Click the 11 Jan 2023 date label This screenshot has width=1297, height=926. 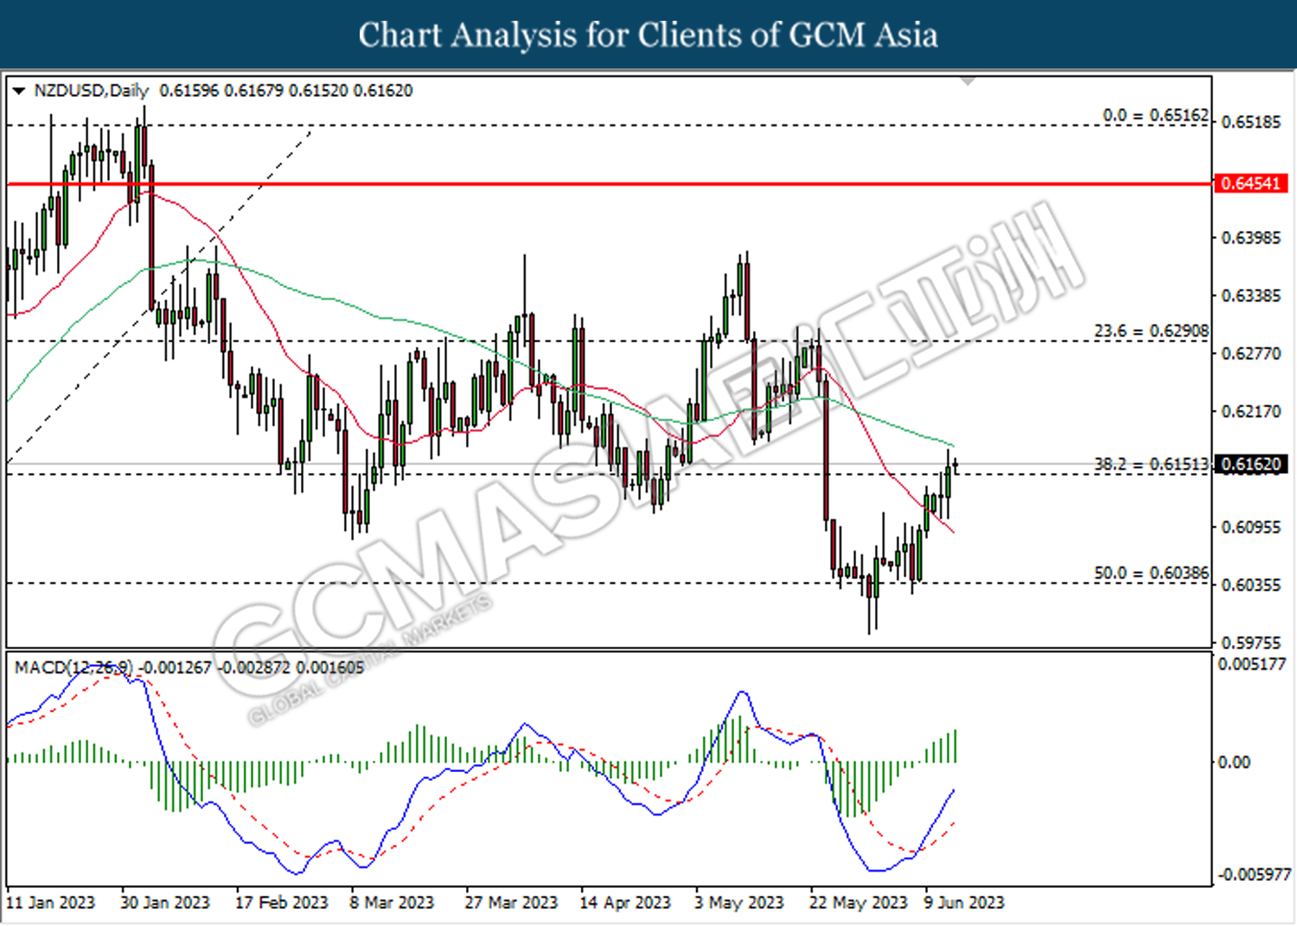(51, 903)
